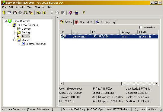The image size is (163, 112).
Task: Select License in the server tree
Action: [26, 28]
